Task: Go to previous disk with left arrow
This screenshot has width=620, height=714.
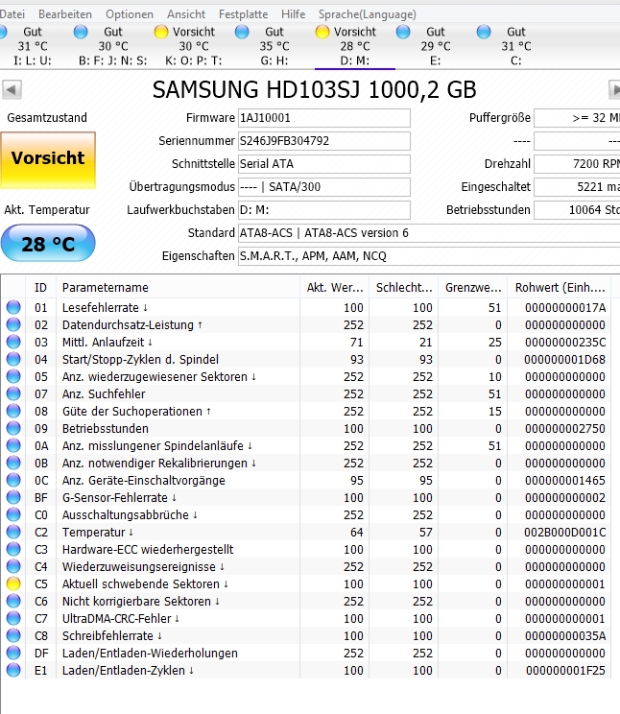Action: tap(12, 89)
